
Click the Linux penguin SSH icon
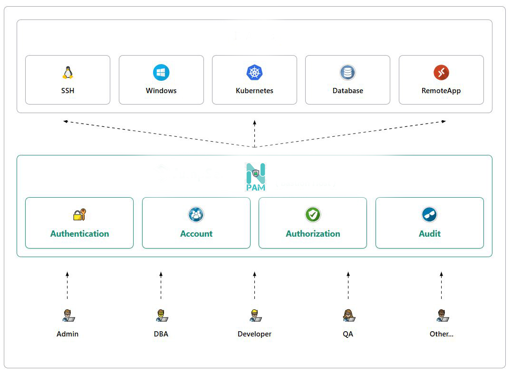point(67,73)
